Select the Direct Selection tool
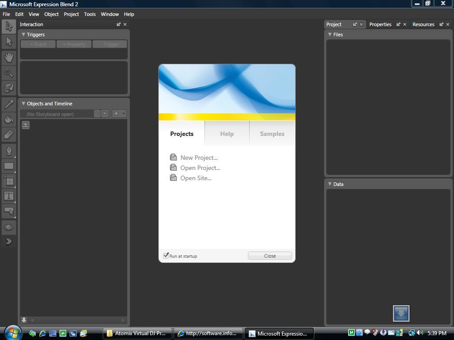 coord(8,42)
